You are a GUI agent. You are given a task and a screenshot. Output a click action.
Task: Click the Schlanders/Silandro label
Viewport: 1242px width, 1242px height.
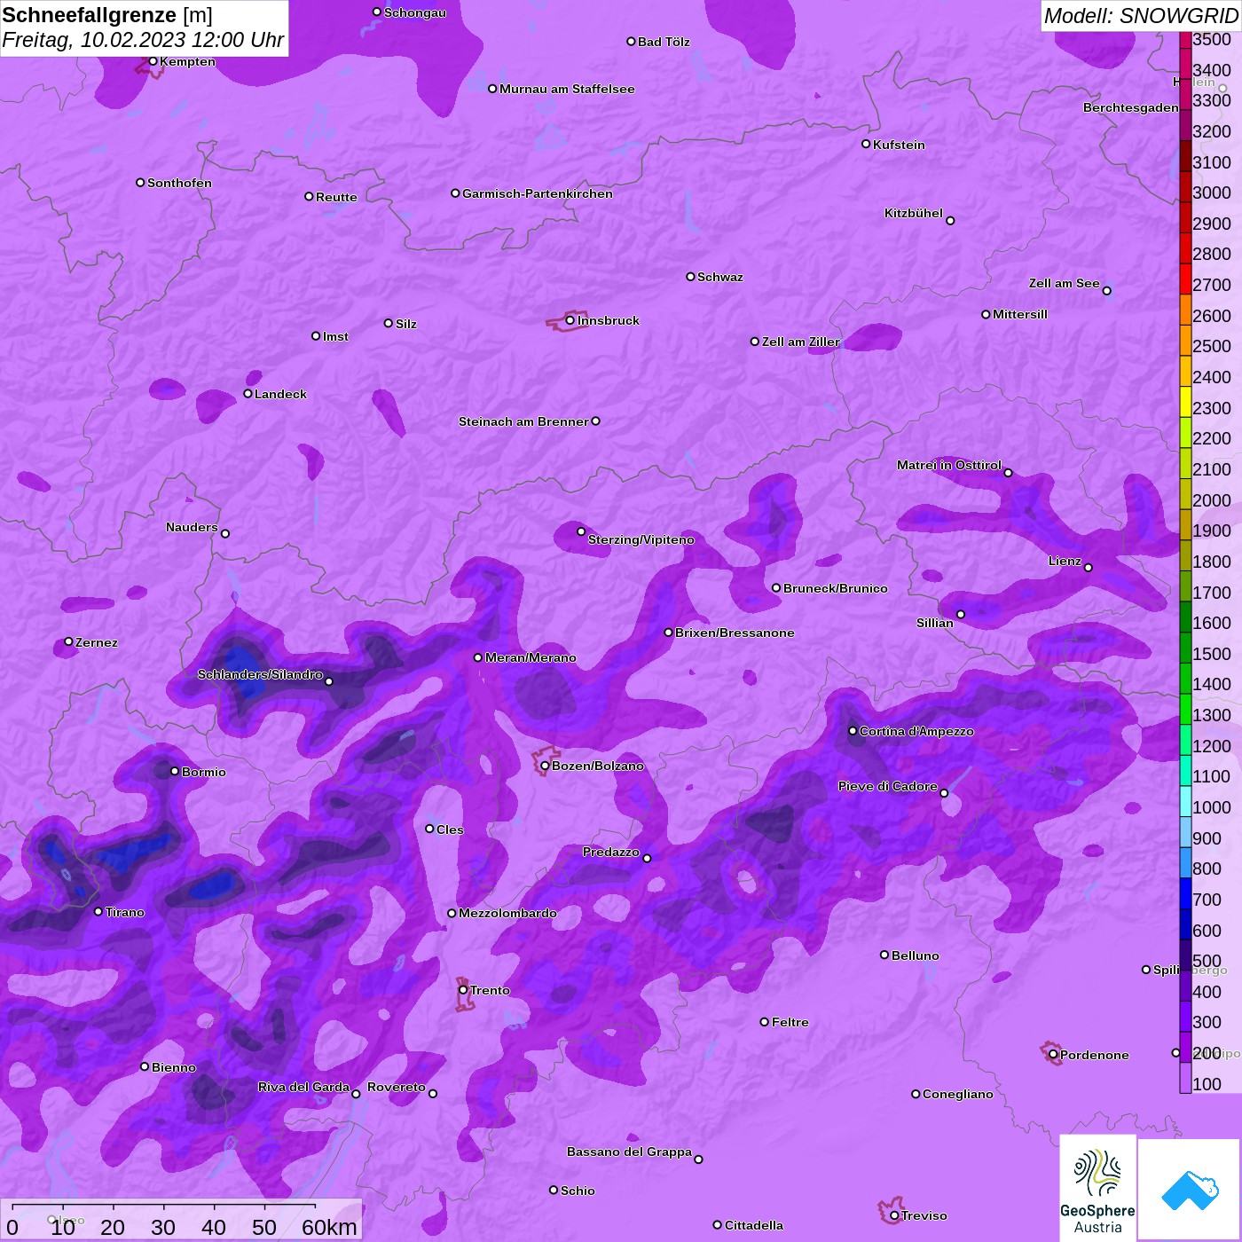pos(260,674)
